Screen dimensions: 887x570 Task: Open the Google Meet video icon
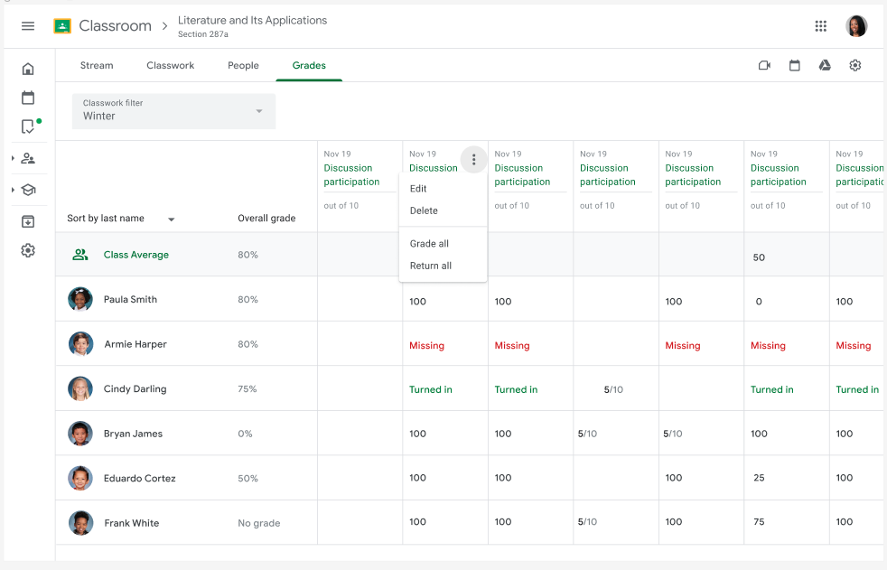(x=763, y=65)
